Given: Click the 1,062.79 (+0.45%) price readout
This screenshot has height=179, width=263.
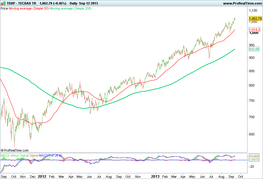Looking at the screenshot, I should point(53,3).
